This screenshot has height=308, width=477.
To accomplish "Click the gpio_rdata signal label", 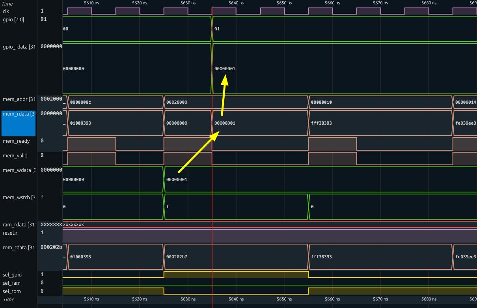I will 19,47.
